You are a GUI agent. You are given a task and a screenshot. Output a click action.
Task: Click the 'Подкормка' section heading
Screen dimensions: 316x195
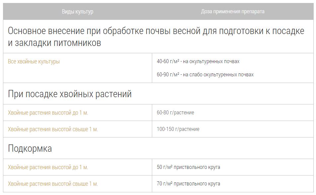[30, 148]
